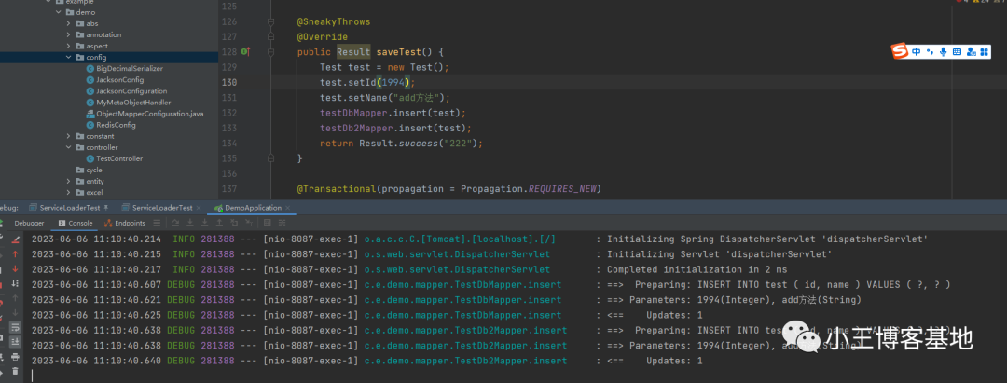Switch to the Debugger tab
The image size is (1007, 383).
click(x=28, y=223)
